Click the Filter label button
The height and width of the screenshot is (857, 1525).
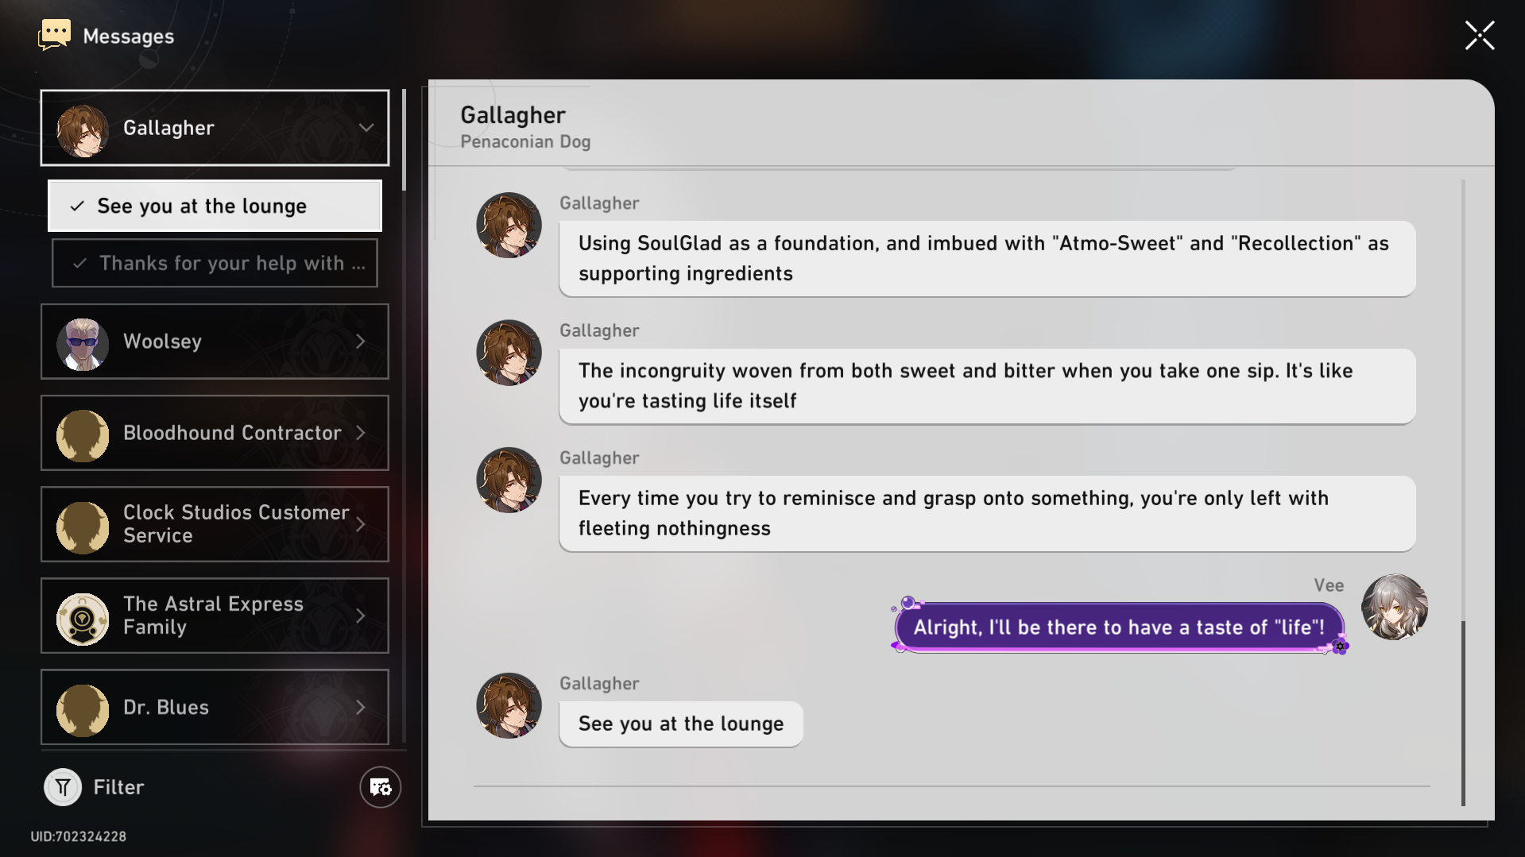[x=118, y=787]
